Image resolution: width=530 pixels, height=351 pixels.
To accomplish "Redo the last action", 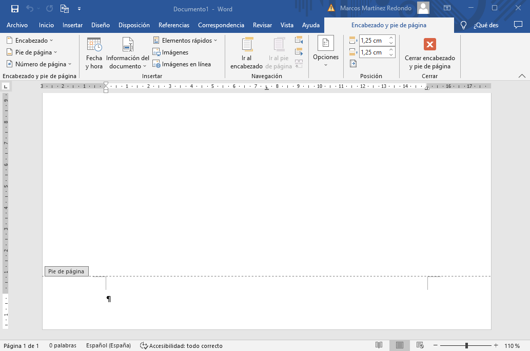I will [49, 8].
